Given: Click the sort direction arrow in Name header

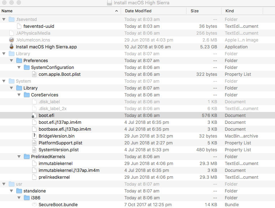Looking at the screenshot, I should 116,11.
